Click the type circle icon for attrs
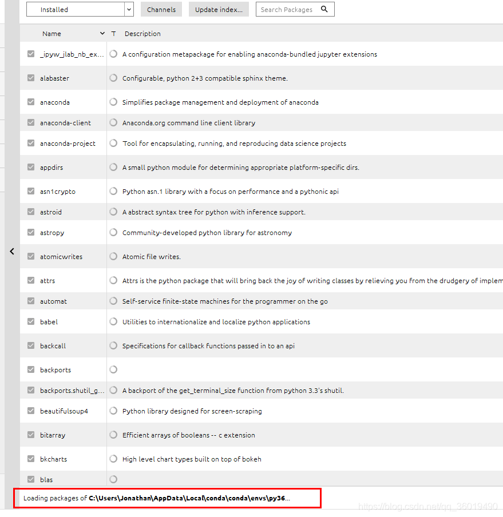The width and height of the screenshot is (503, 517). 113,281
